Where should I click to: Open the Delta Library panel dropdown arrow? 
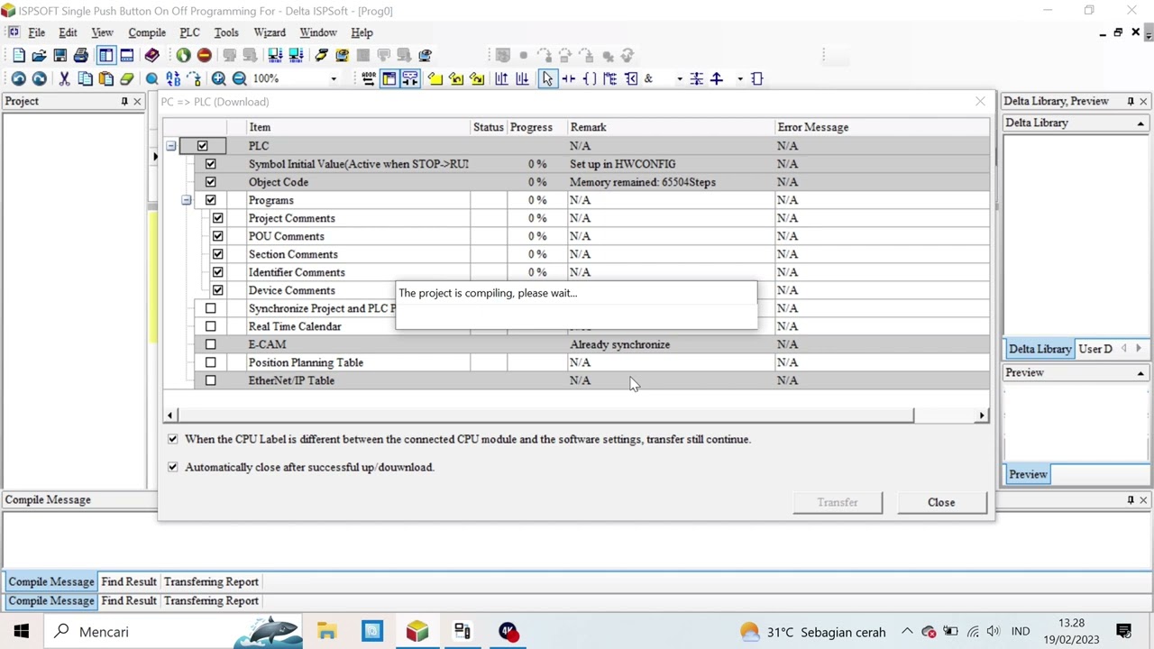[x=1140, y=123]
